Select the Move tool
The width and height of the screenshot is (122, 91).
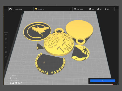point(6,35)
